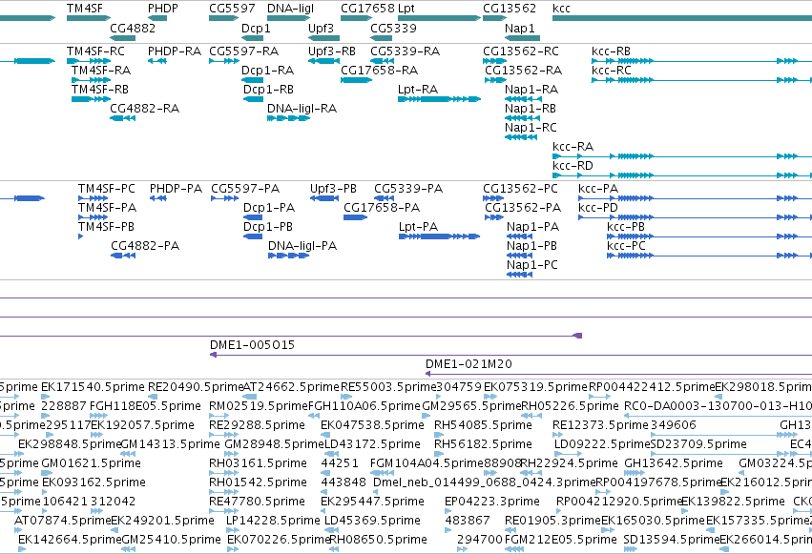Select protein kcc-PB
This screenshot has width=812, height=554.
[626, 227]
